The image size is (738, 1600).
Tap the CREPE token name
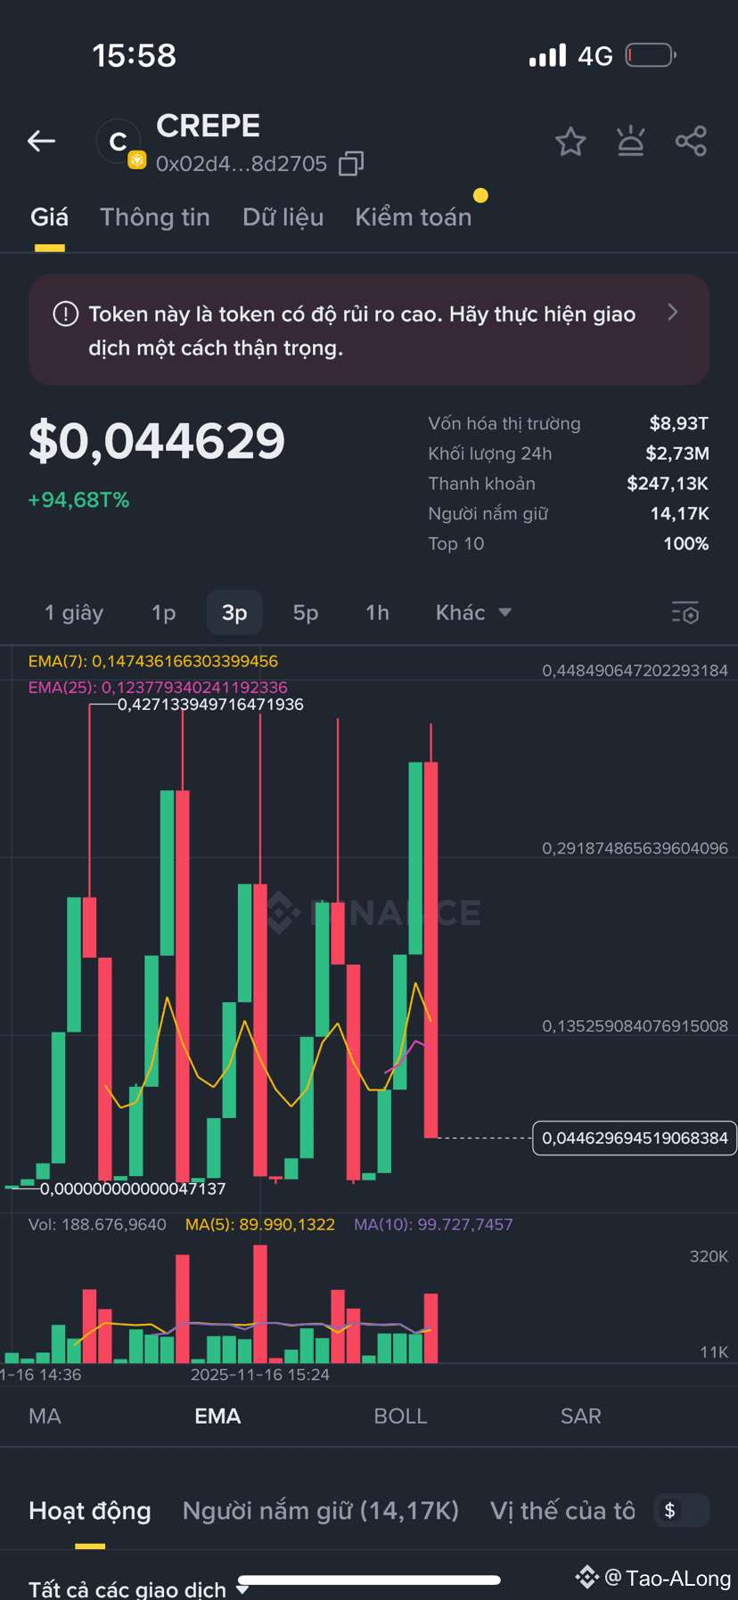[x=209, y=127]
